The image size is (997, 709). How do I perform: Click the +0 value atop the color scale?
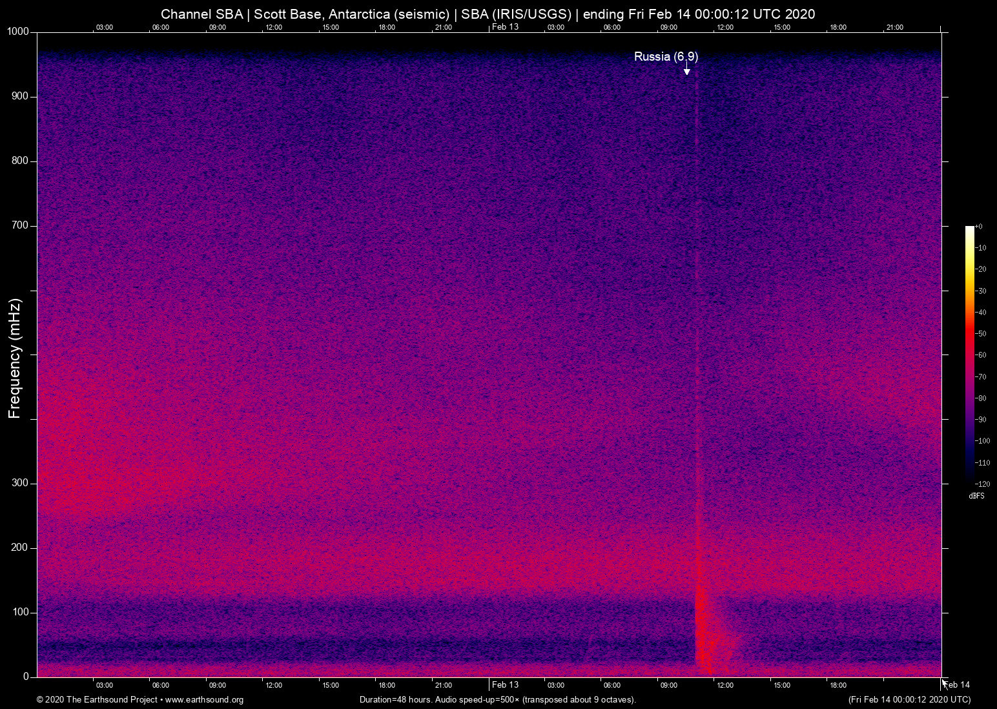point(979,227)
